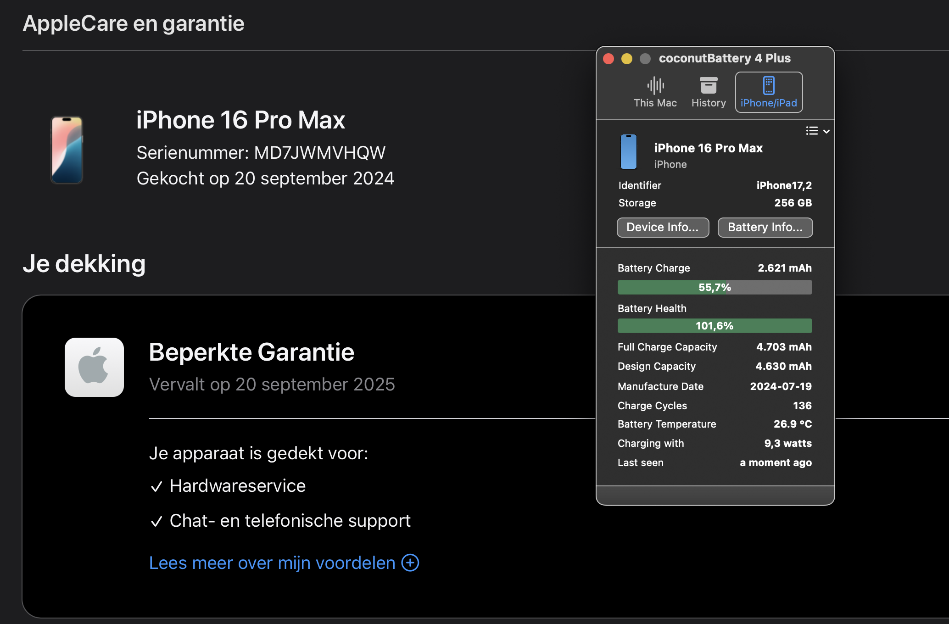Switch to the This Mac tab
The width and height of the screenshot is (949, 624).
[x=655, y=92]
